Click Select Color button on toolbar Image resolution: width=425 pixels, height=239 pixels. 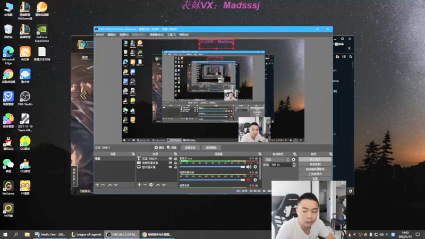click(x=211, y=148)
